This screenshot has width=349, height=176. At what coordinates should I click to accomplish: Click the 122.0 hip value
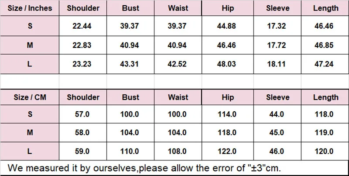tap(226, 151)
